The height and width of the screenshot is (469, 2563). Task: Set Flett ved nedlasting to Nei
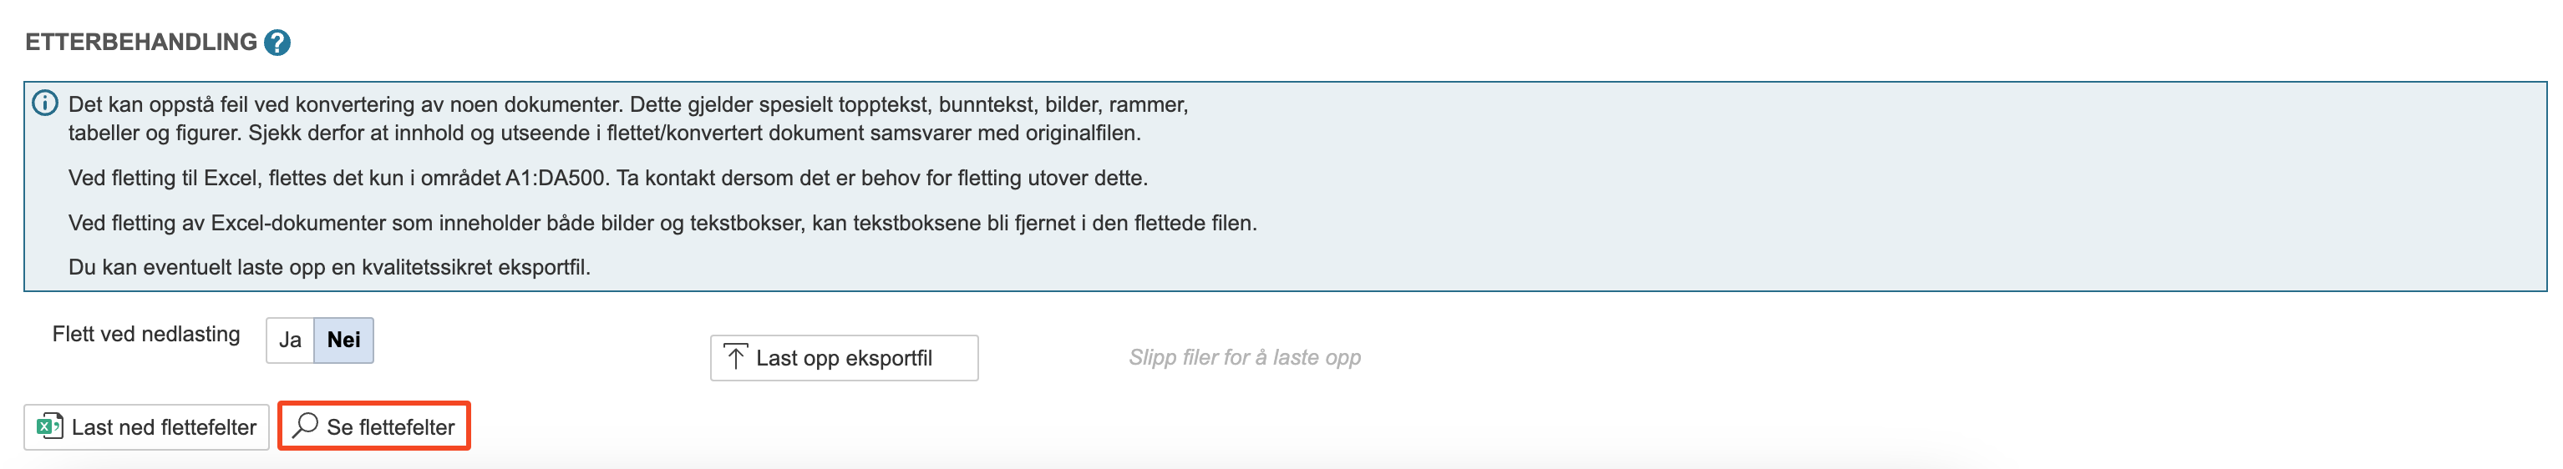click(x=343, y=340)
